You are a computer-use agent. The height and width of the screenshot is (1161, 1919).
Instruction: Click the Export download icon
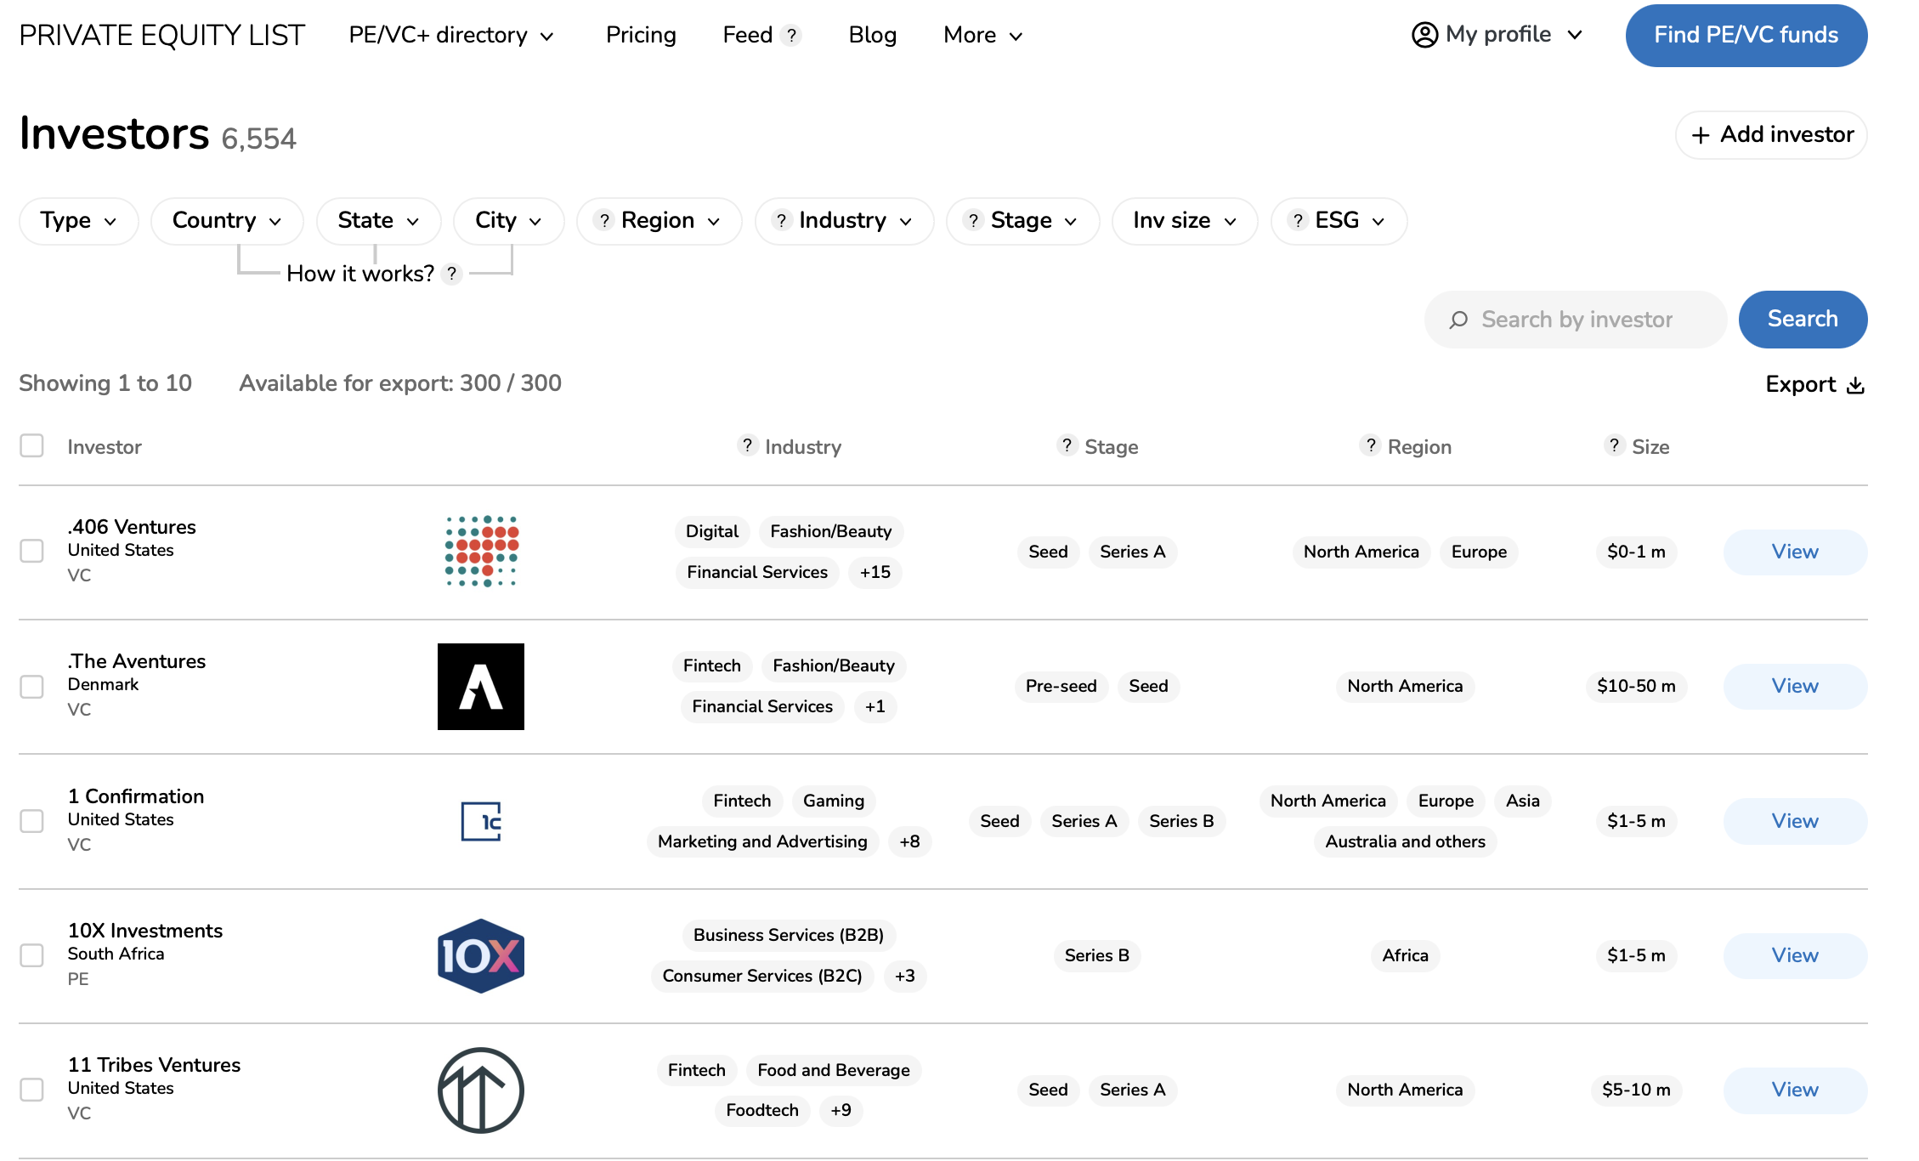[1857, 384]
